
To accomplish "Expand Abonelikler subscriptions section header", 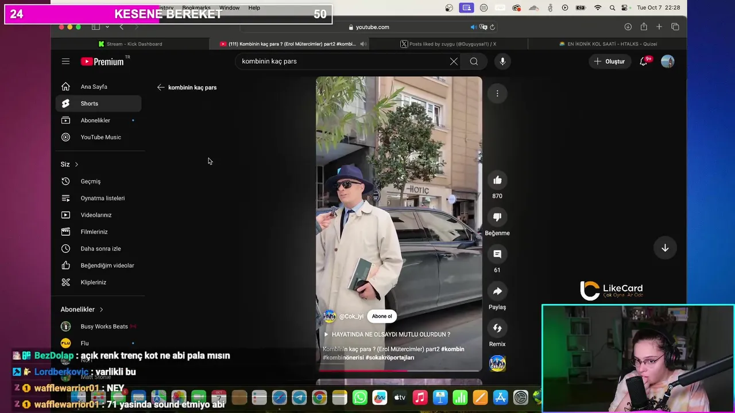I will (82, 309).
